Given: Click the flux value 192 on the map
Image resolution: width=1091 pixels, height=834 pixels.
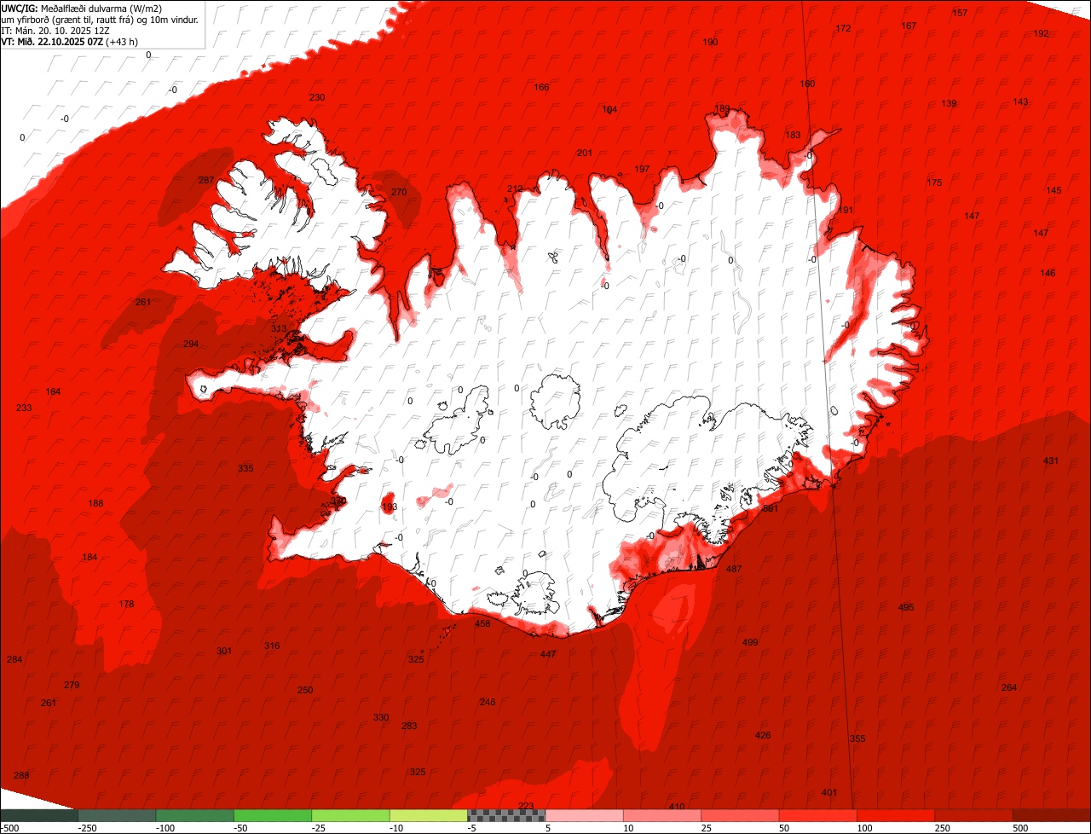Looking at the screenshot, I should (1041, 33).
